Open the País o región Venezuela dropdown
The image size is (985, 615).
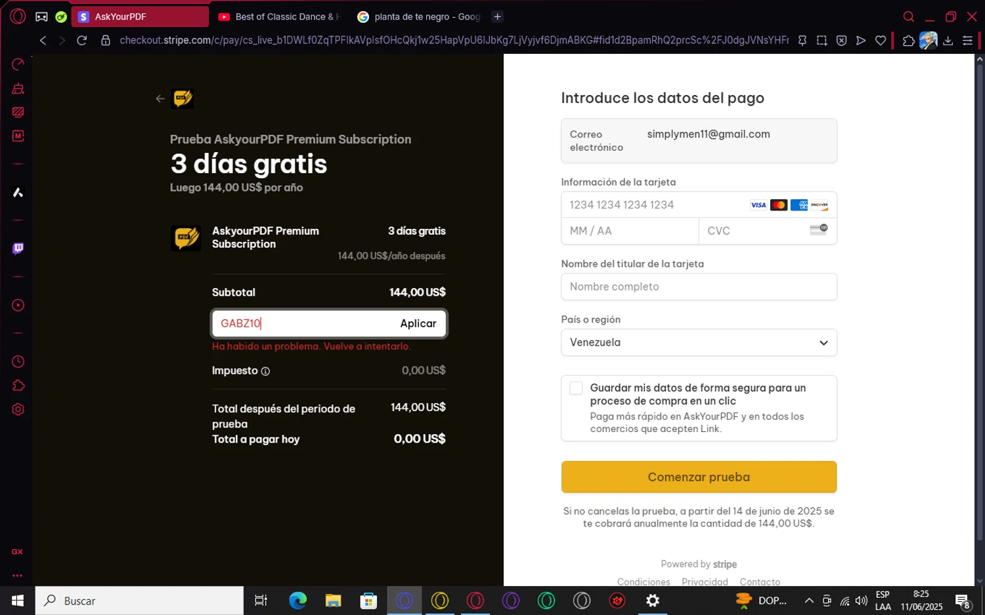click(699, 342)
